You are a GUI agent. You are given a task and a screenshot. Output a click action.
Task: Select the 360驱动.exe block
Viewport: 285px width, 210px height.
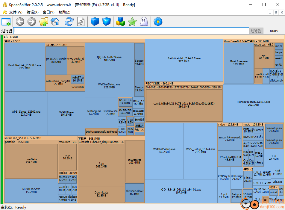coord(66,113)
